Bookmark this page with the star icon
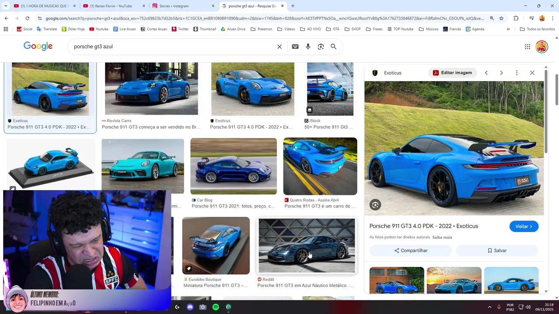Image resolution: width=559 pixels, height=314 pixels. tap(501, 18)
